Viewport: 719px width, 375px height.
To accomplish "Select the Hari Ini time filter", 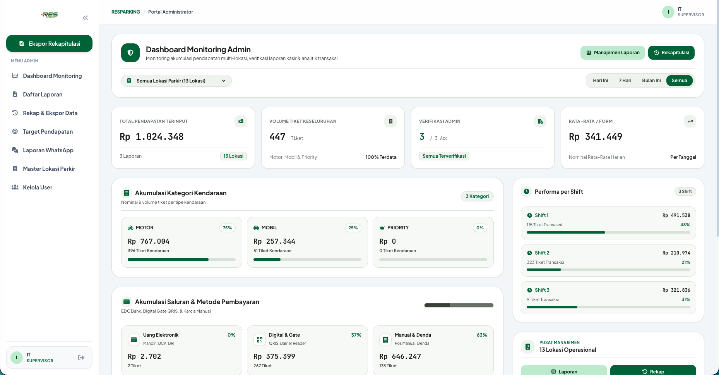I will tap(601, 81).
